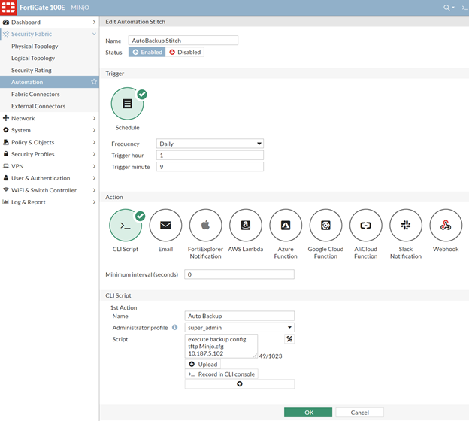Pick the Google Cloud Function icon
The height and width of the screenshot is (421, 469).
tap(325, 226)
